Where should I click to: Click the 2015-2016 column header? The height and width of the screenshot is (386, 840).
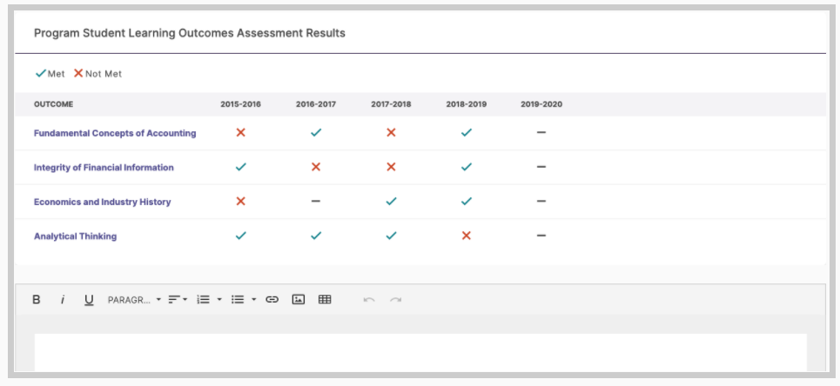click(240, 104)
